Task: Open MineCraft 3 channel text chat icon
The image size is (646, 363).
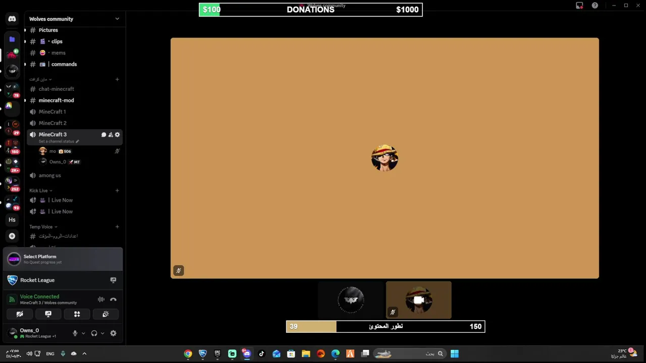Action: point(103,135)
